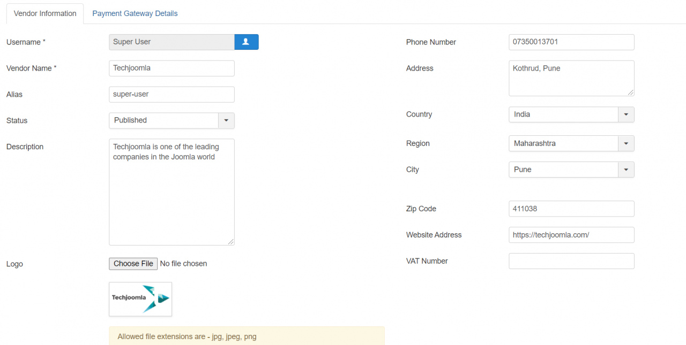Open the Country dropdown showing India
The height and width of the screenshot is (345, 686).
pos(571,114)
